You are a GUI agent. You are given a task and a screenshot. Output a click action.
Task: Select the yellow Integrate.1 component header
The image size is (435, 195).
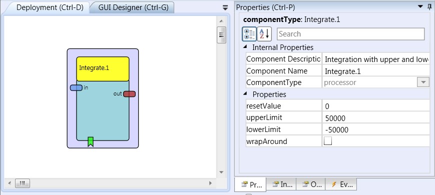pyautogui.click(x=103, y=68)
